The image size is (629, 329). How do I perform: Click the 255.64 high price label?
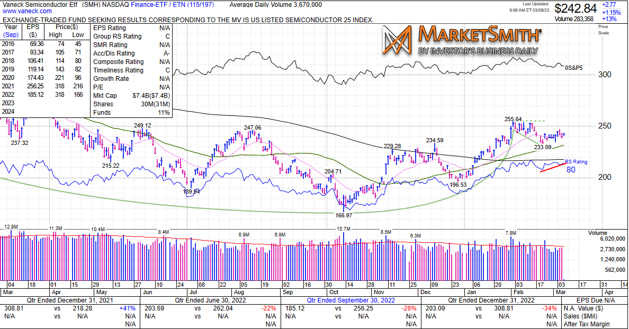513,119
